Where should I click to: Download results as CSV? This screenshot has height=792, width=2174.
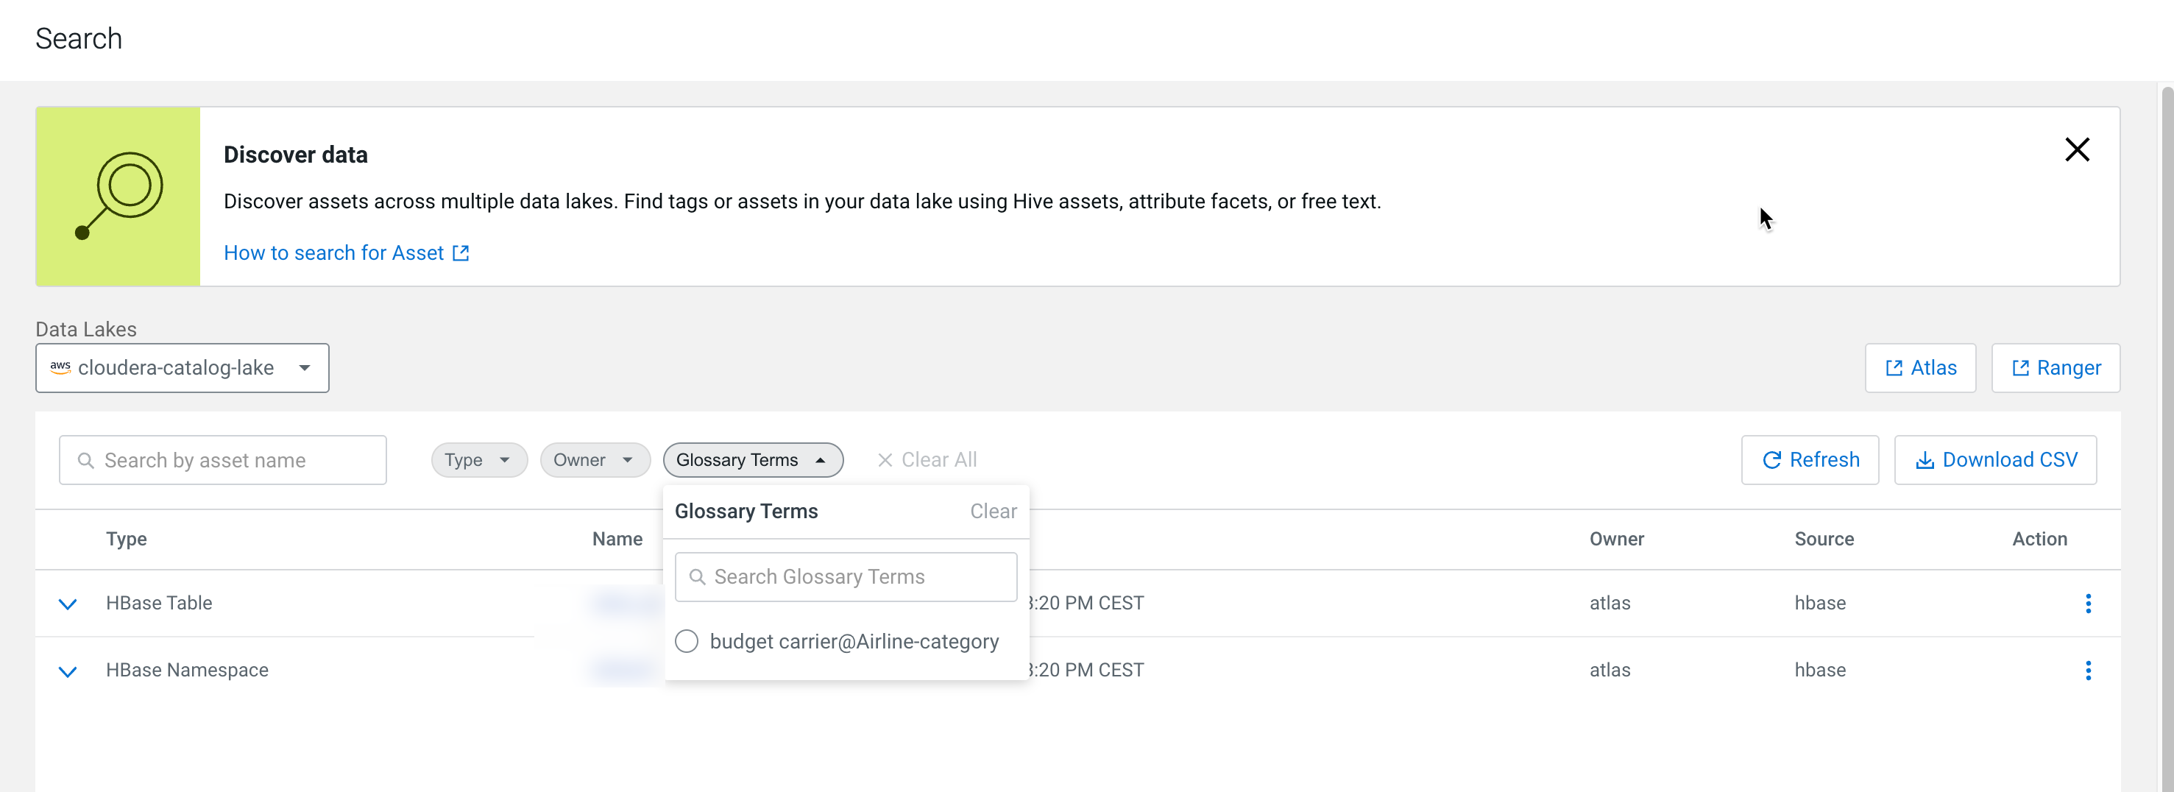coord(1995,460)
